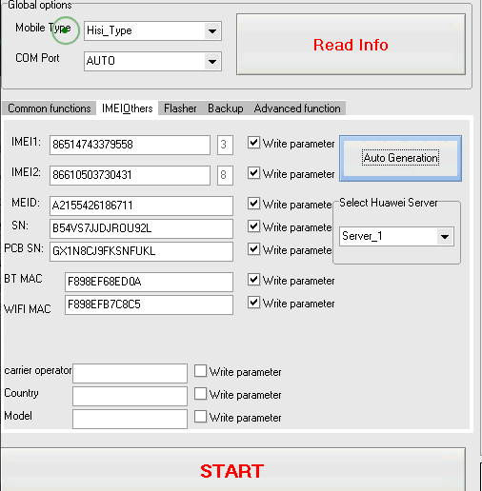The width and height of the screenshot is (482, 491).
Task: Switch to the Common functions tab
Action: click(50, 108)
